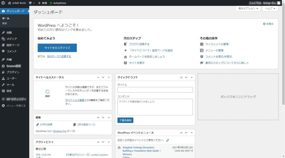The height and width of the screenshot is (158, 285).
Task: Collapse sidebar with メニューを閉じる
Action: pyautogui.click(x=14, y=106)
